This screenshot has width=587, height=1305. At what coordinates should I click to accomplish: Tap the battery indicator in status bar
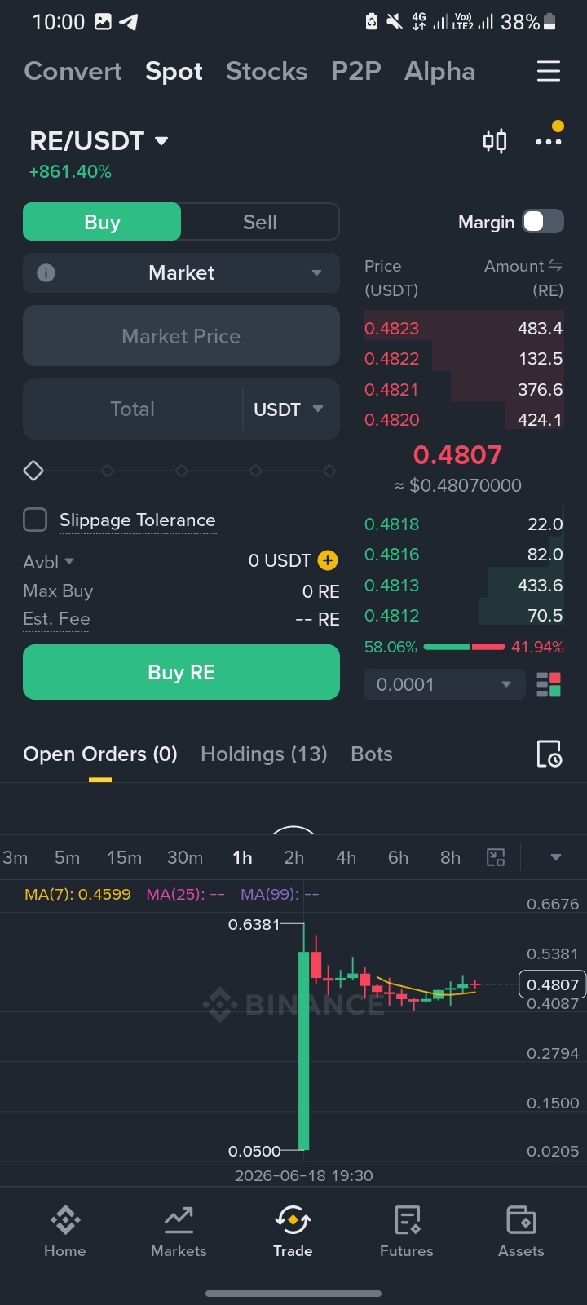(x=550, y=22)
